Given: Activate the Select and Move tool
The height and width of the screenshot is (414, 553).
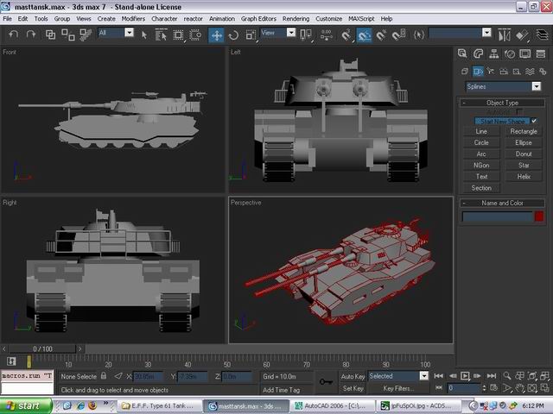Looking at the screenshot, I should 216,34.
